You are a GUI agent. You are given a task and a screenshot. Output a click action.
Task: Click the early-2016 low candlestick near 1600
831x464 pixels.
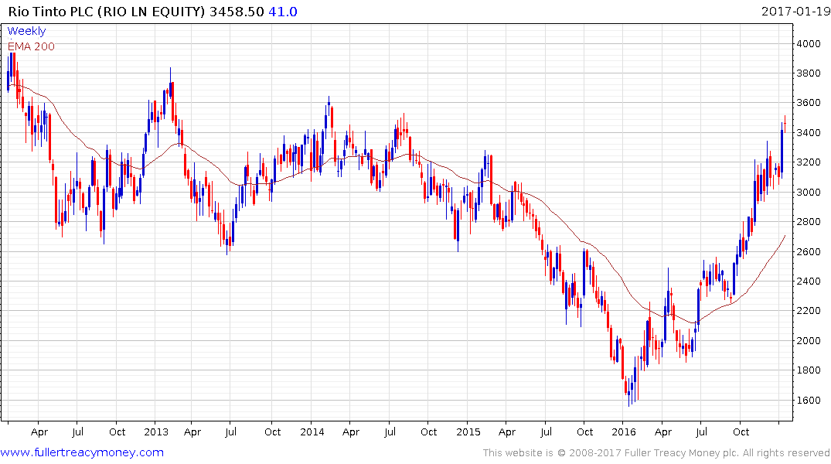pos(629,393)
